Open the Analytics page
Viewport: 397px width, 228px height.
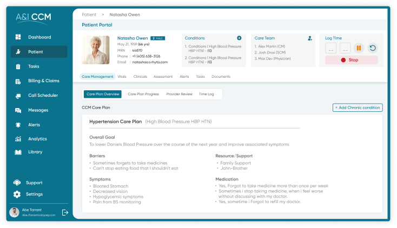pyautogui.click(x=37, y=139)
